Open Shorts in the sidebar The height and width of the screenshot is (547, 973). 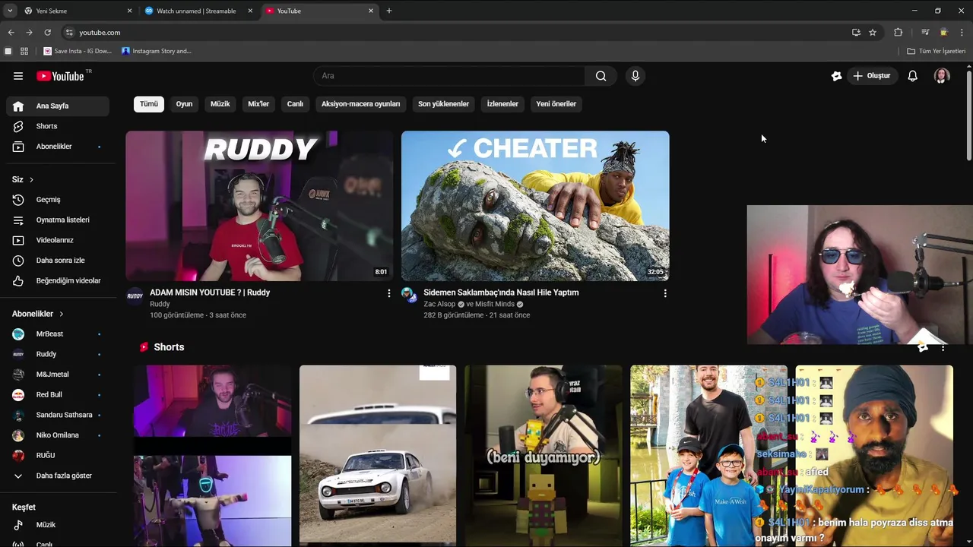(x=58, y=126)
